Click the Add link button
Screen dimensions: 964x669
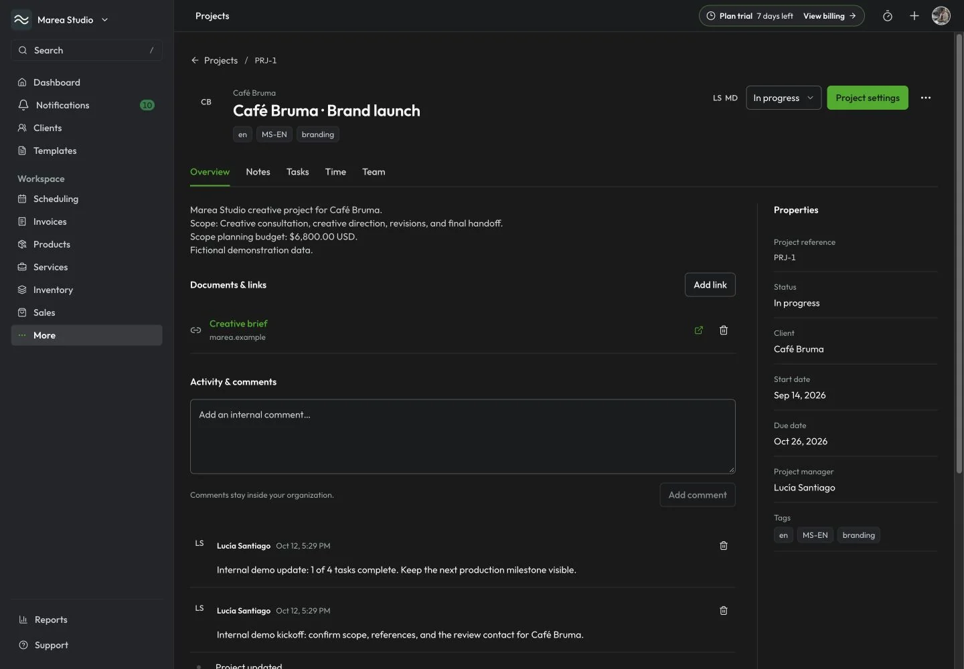point(710,285)
